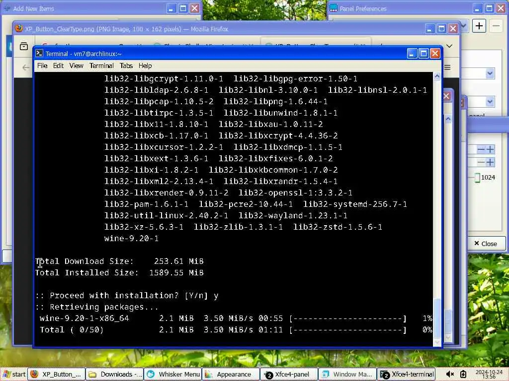Open the Terminal menu in menubar
Screen dimensions: 509x381
pos(101,66)
